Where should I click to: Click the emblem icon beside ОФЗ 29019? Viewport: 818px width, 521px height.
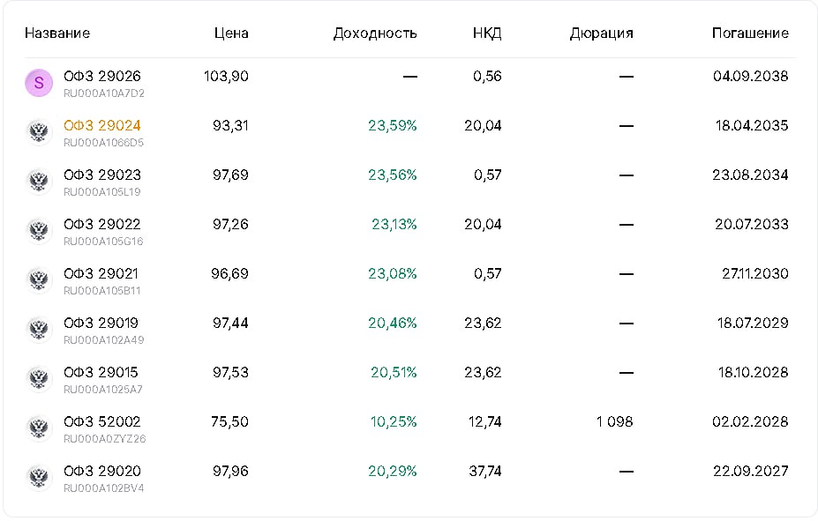39,330
